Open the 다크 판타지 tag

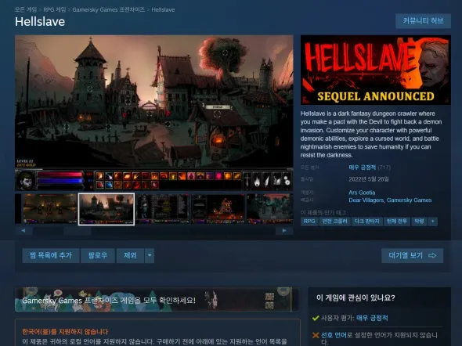[x=366, y=222]
